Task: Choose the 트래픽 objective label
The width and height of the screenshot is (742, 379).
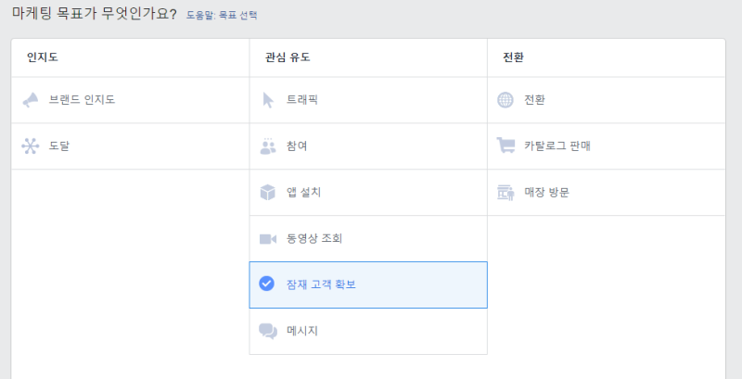Action: (302, 99)
